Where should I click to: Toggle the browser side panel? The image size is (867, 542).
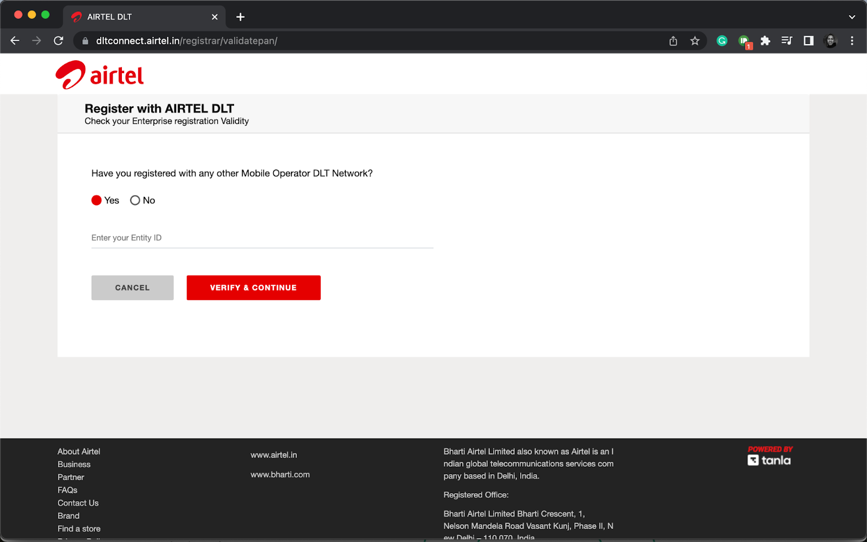coord(808,41)
